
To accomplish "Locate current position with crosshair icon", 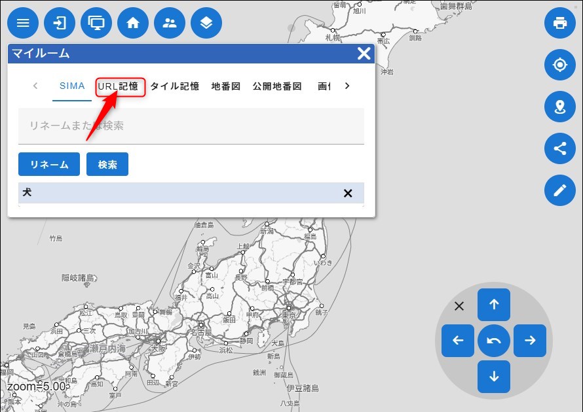I will (x=559, y=65).
